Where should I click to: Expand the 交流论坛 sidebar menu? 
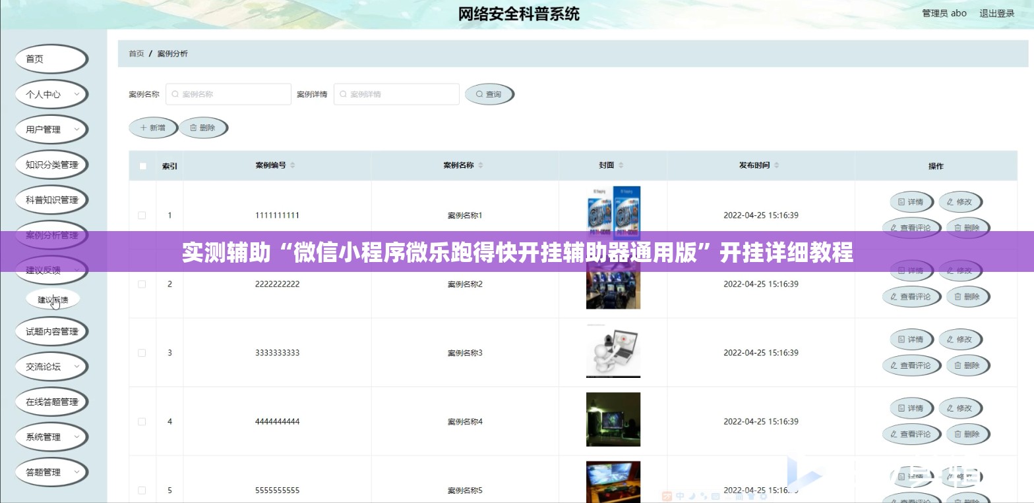click(x=51, y=367)
